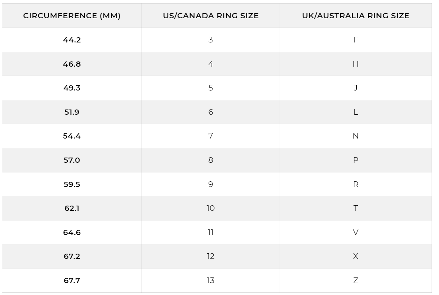This screenshot has height=295, width=439.
Task: Select the 54.4 circumference cell
Action: click(x=72, y=136)
